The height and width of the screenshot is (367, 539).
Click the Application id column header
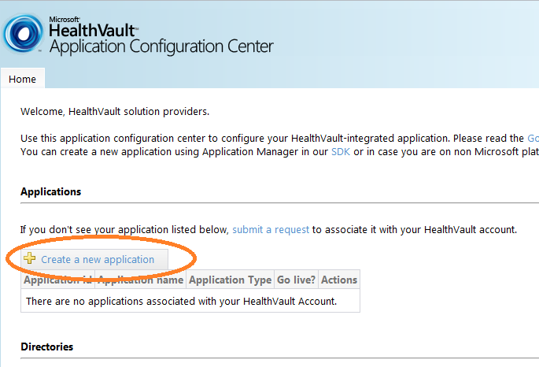[x=57, y=280]
